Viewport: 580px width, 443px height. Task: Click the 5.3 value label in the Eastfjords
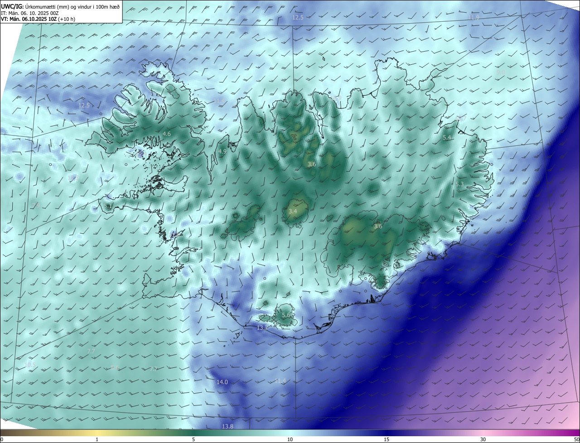pos(459,184)
